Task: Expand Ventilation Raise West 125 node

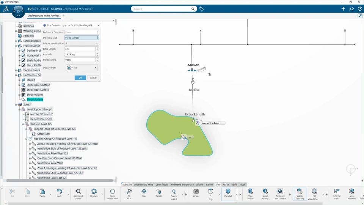Action: click(x=30, y=153)
